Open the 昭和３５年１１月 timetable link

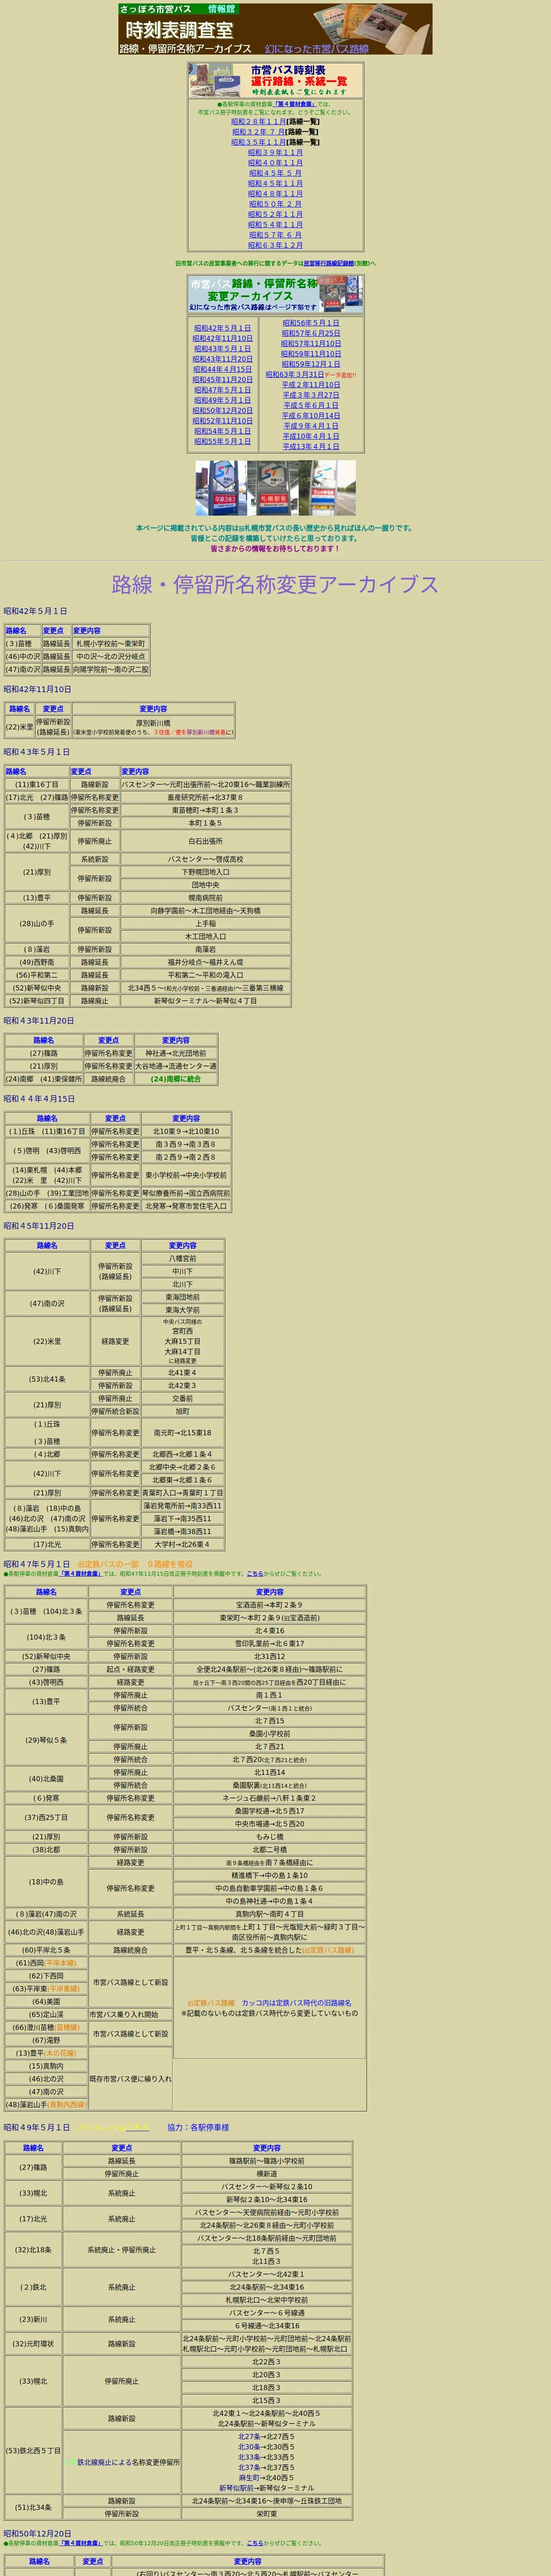pos(259,142)
